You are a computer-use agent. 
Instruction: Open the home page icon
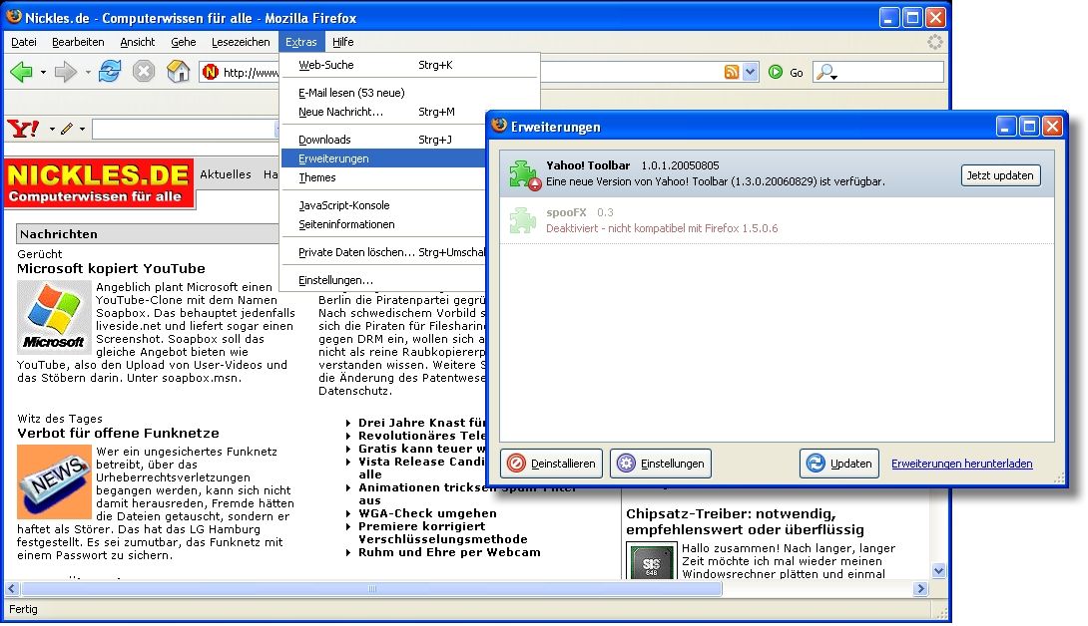179,71
